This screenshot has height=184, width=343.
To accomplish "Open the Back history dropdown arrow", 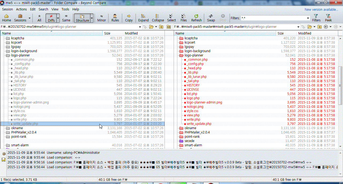I will click(330, 27).
